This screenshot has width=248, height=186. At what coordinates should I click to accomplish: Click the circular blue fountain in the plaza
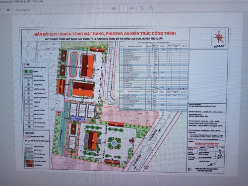coord(114,143)
